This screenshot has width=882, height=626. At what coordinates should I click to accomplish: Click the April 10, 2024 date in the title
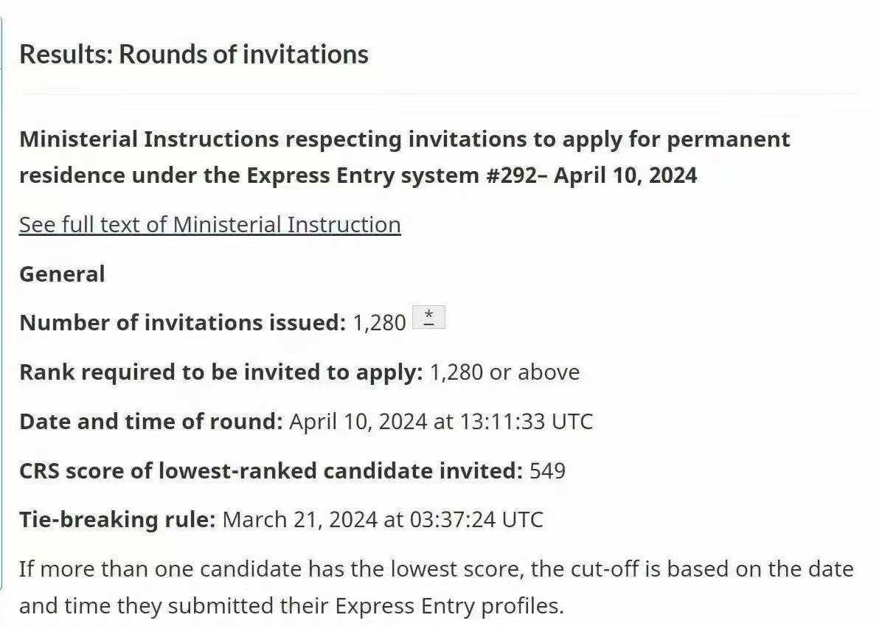coord(625,175)
